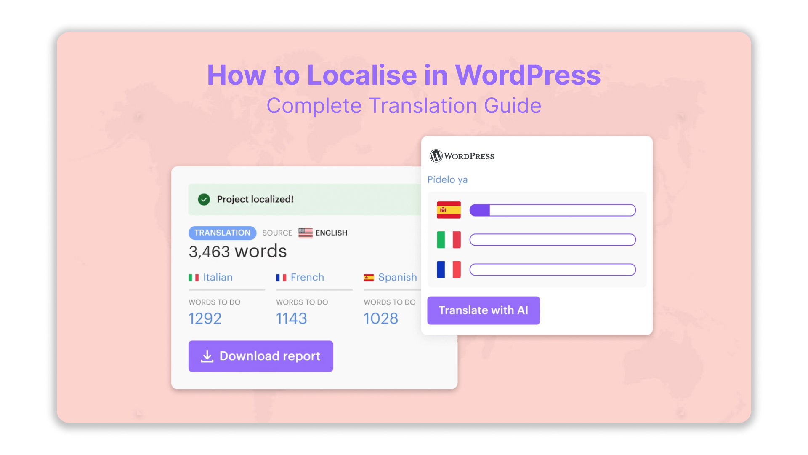
Task: Enable Spanish translation via its progress row
Action: coord(553,209)
